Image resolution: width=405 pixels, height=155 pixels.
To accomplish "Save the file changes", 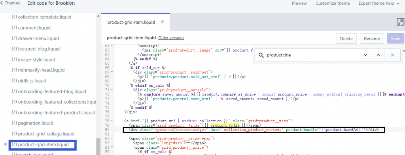I will 396,39.
